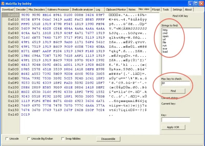This screenshot has width=205, height=146.
Task: Click inside the Strings to find list box
Action: (x=181, y=51)
